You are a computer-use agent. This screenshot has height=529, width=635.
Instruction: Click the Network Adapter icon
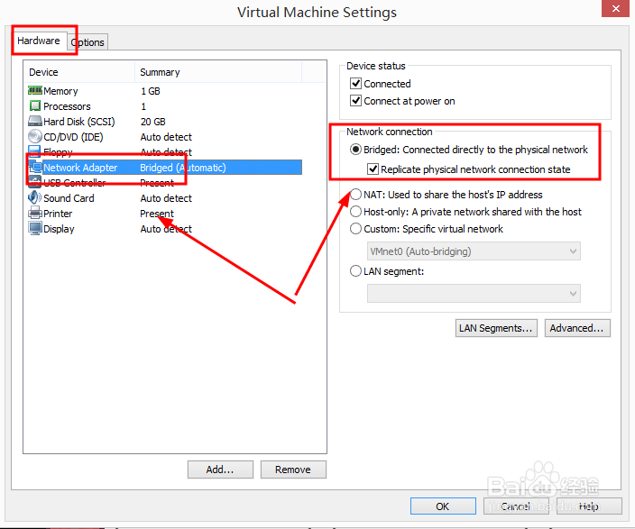[36, 167]
